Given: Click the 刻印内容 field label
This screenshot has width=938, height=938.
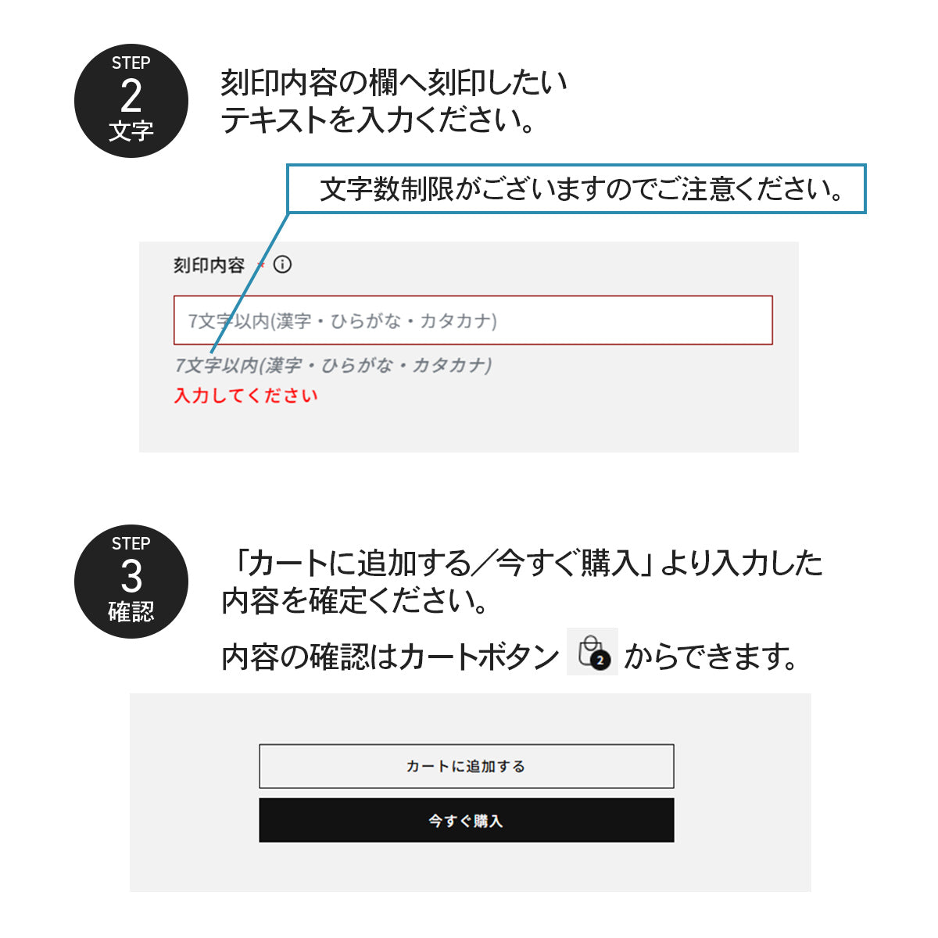Looking at the screenshot, I should click(x=209, y=265).
